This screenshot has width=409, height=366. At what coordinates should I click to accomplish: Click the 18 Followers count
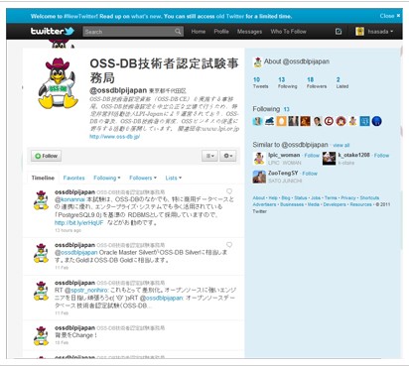317,82
